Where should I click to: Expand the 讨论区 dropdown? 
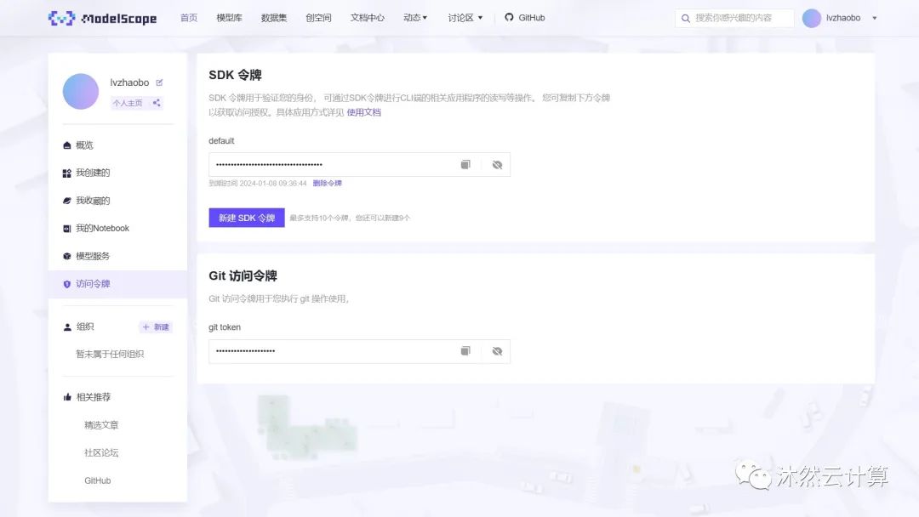point(465,17)
